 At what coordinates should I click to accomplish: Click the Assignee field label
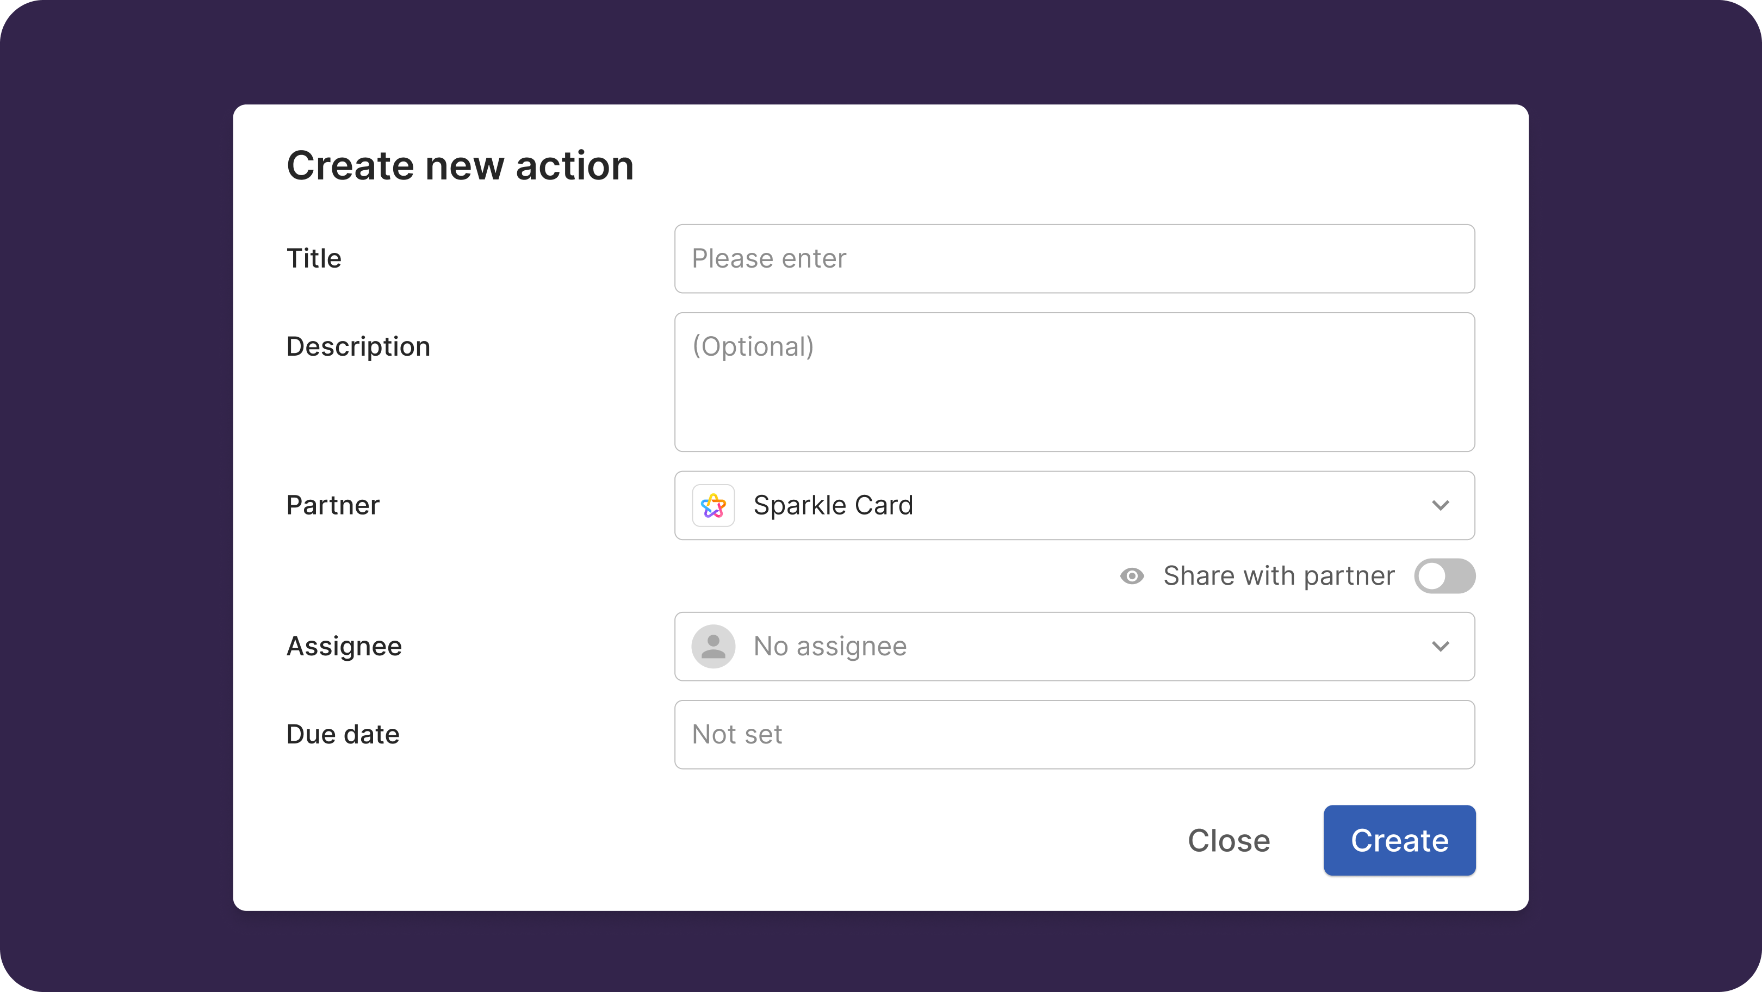[x=343, y=647]
